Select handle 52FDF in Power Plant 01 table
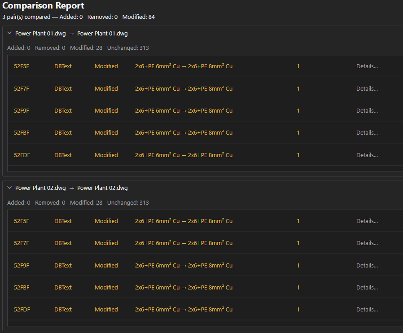 pyautogui.click(x=22, y=155)
